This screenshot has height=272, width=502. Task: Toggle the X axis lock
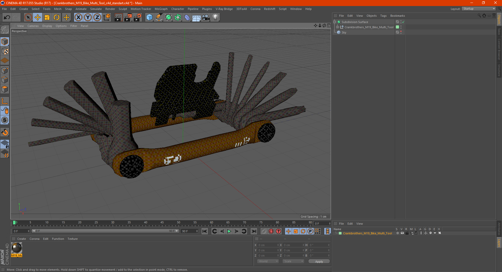pyautogui.click(x=78, y=18)
